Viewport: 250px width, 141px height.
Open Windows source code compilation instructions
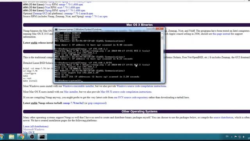[x=141, y=86]
